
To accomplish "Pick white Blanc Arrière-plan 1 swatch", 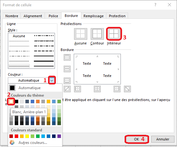I will point(11,101).
